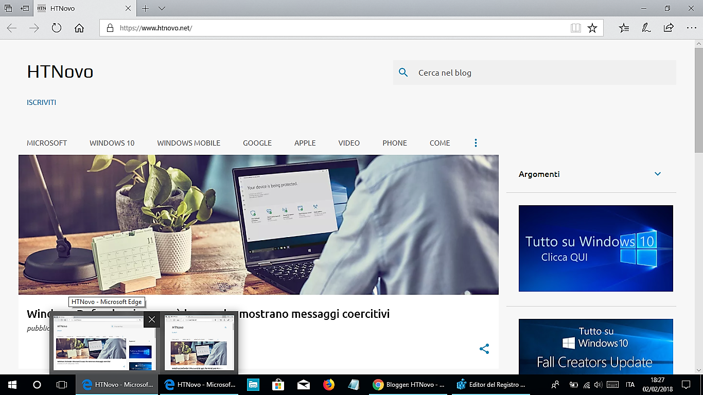Switch to Chrome Blogger HTNovo window
This screenshot has width=703, height=395.
point(409,384)
